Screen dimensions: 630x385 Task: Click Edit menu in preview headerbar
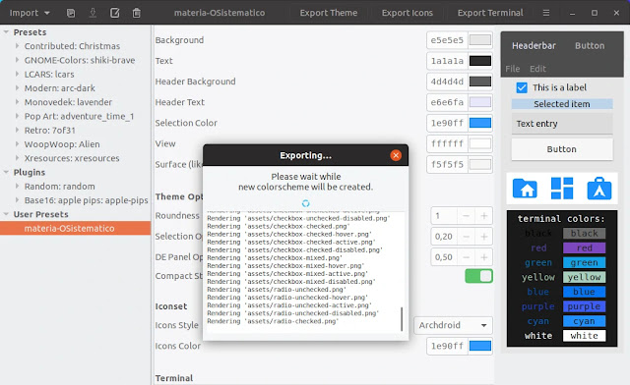coord(537,69)
